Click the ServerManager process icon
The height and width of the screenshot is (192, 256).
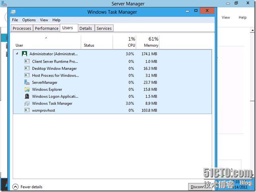(27, 82)
